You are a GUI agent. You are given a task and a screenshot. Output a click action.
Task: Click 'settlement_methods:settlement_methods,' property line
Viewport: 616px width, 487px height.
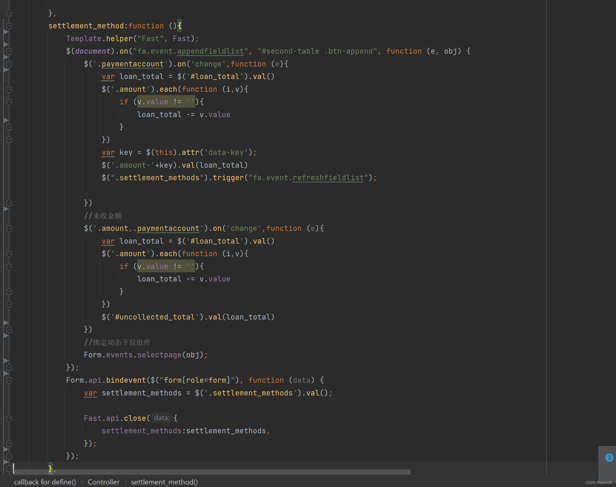186,431
